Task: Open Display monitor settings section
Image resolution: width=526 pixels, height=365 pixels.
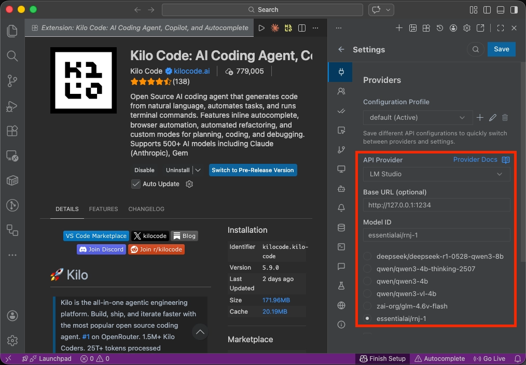Action: [341, 169]
